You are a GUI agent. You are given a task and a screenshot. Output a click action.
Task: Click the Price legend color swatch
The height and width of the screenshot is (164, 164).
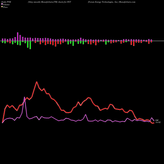(x=2, y=7)
